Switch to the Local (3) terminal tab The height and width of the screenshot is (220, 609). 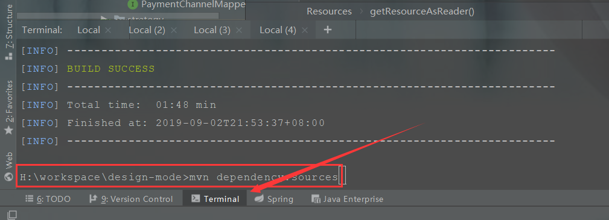coord(212,30)
